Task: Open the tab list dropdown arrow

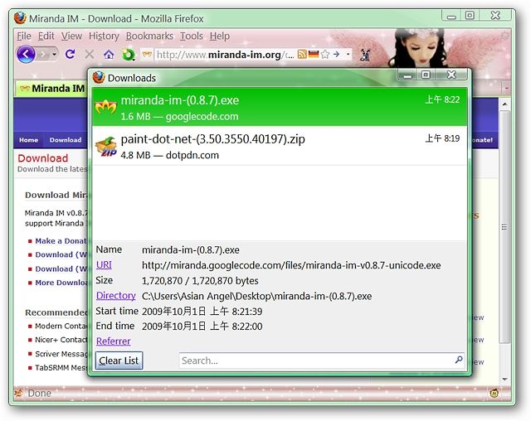Action: 507,89
